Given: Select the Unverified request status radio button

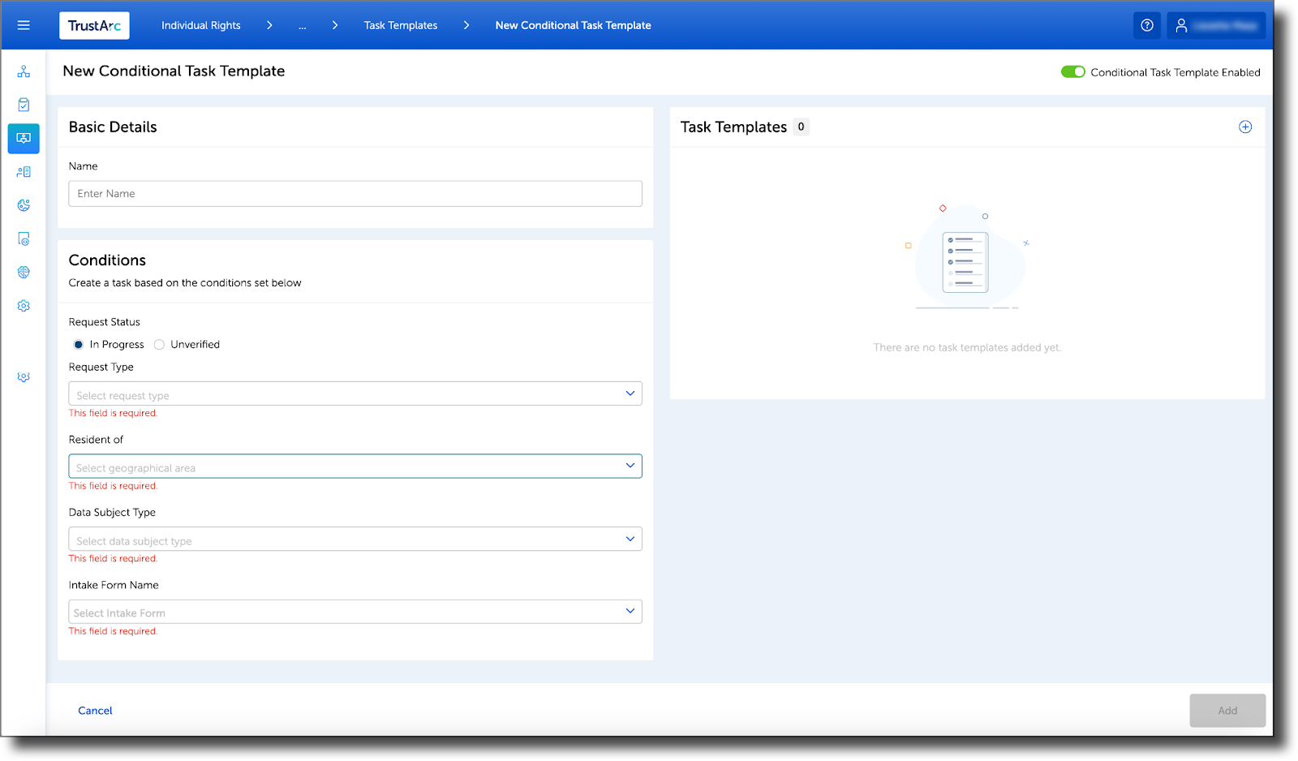Looking at the screenshot, I should coord(159,344).
